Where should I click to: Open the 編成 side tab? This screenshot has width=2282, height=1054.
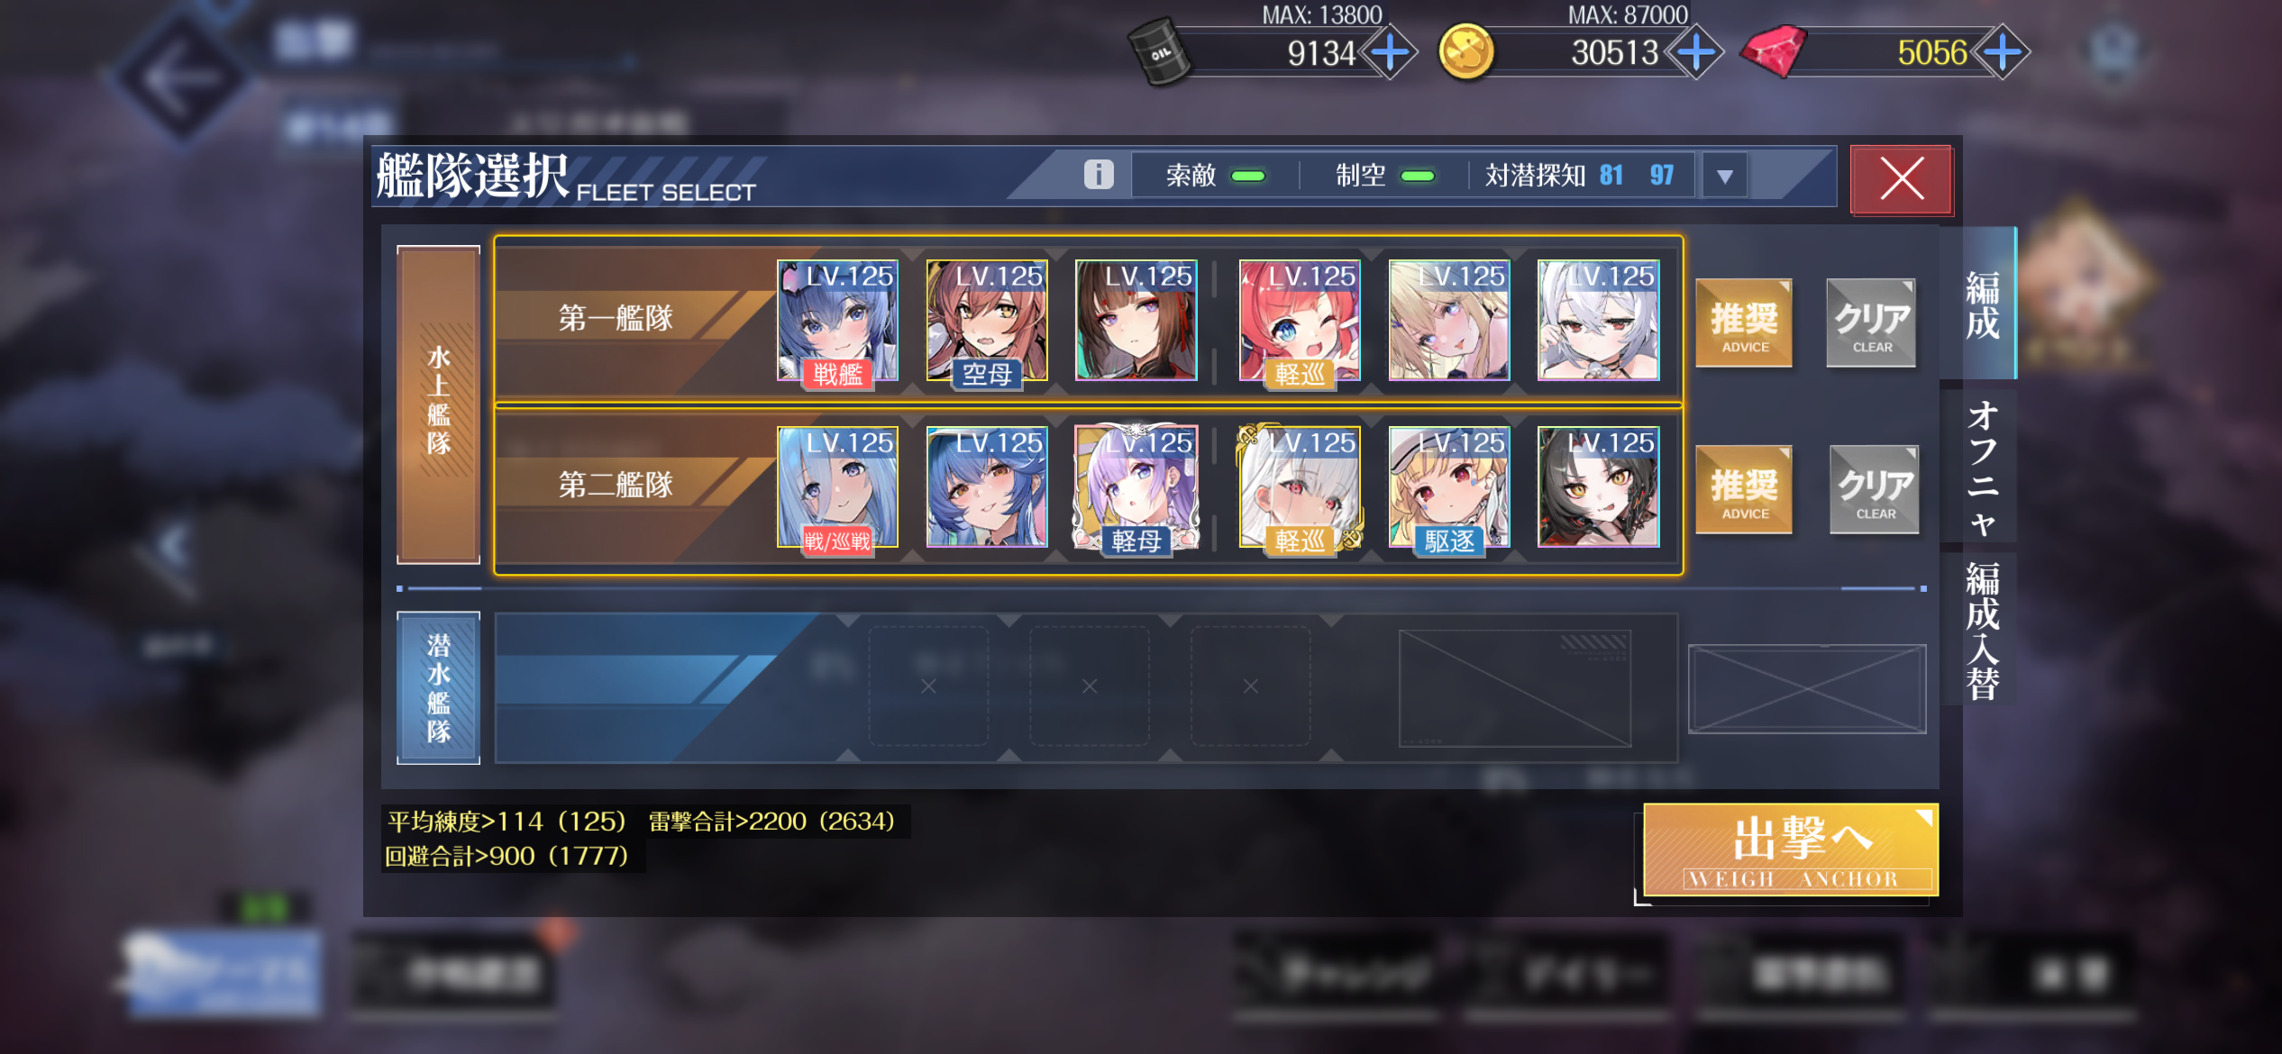click(x=1981, y=304)
